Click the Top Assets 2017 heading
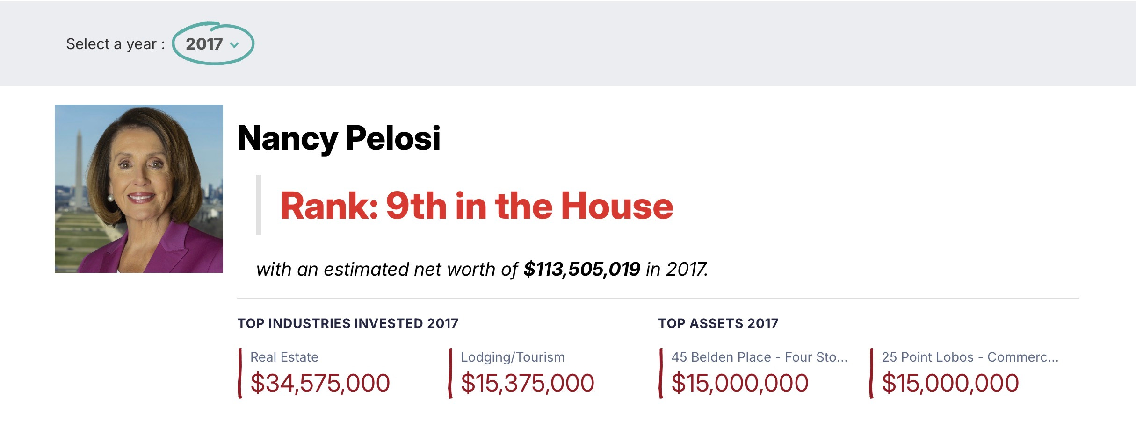This screenshot has width=1136, height=442. click(718, 323)
